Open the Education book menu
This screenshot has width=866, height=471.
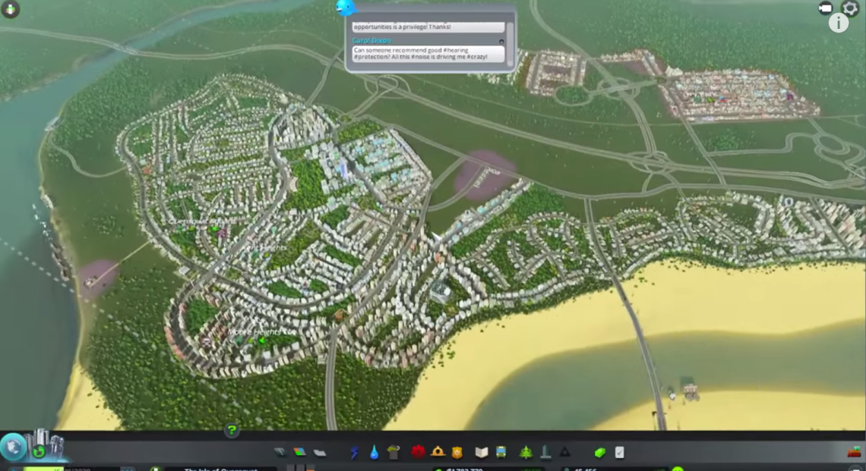(482, 453)
